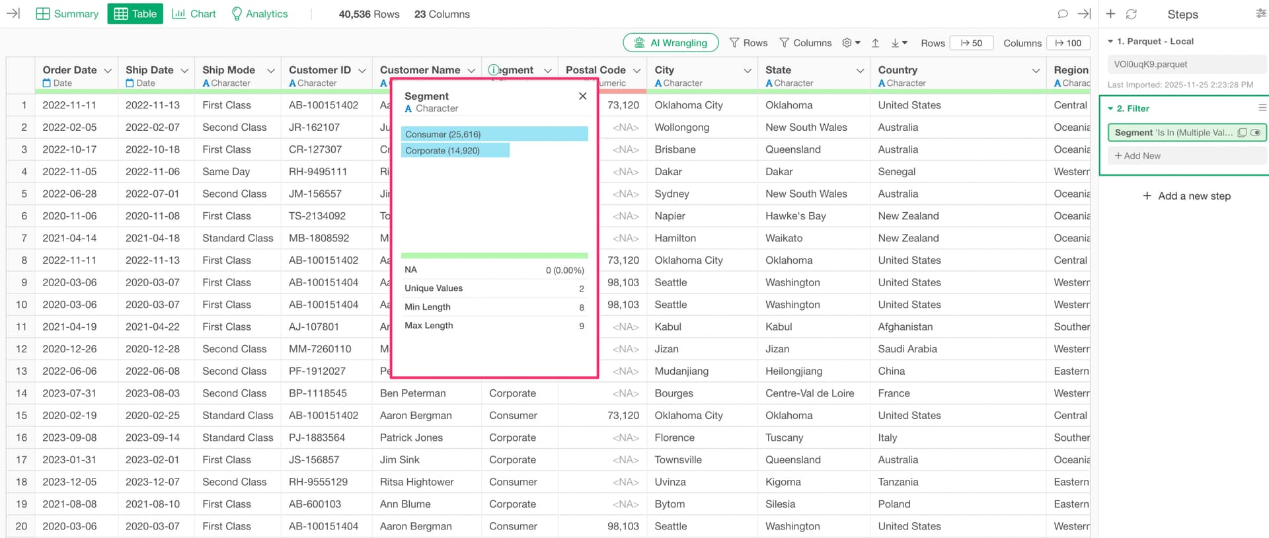Click the Segment column info icon
The width and height of the screenshot is (1269, 538).
[x=494, y=70]
